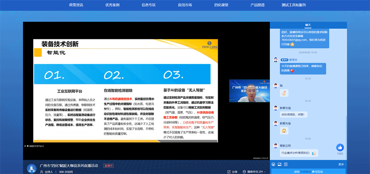Image resolution: width=370 pixels, height=174 pixels.
Task: Click the notes list icon in chat toolbar
Action: coord(286,164)
